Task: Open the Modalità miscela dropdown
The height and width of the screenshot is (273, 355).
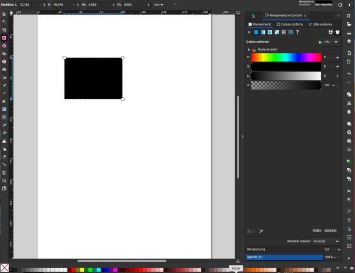Action: (327, 241)
